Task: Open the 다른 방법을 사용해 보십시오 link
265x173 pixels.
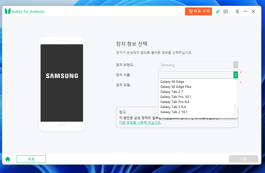Action: [x=140, y=122]
